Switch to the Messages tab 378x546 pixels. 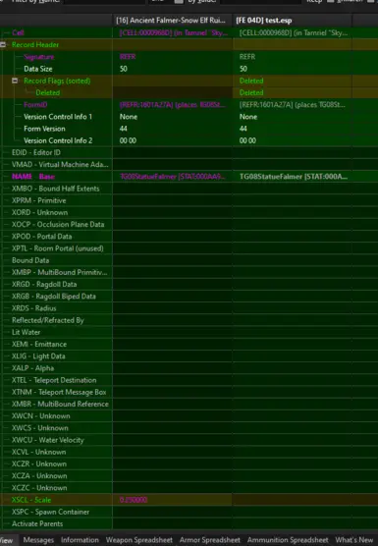(x=38, y=540)
